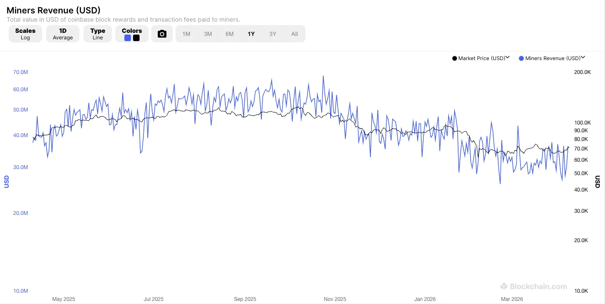The width and height of the screenshot is (605, 304).
Task: Click the blue dot beside Miners Revenue
Action: (521, 58)
